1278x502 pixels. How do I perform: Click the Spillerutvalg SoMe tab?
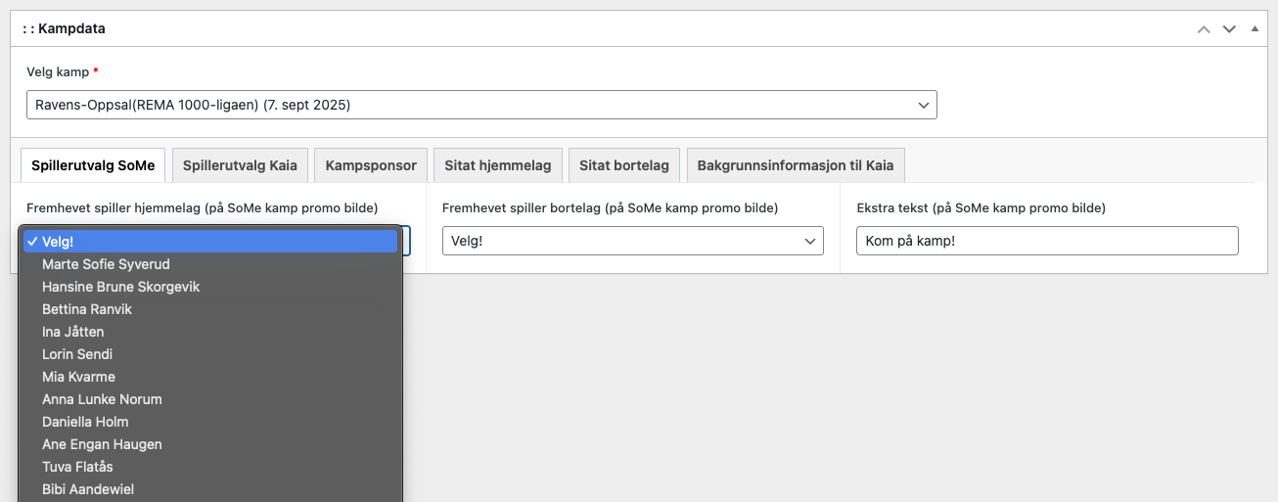(93, 165)
